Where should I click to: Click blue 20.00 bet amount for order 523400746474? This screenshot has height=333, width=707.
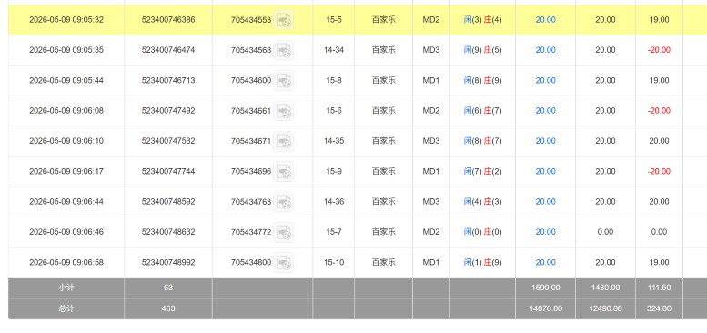[545, 50]
